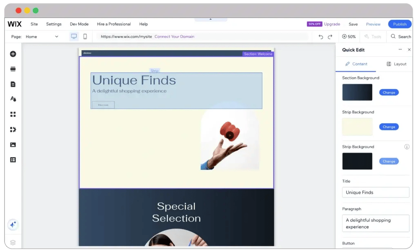Switch to mobile view
Image resolution: width=418 pixels, height=251 pixels.
85,36
